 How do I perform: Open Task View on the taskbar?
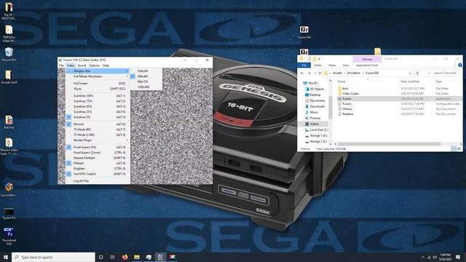113,257
